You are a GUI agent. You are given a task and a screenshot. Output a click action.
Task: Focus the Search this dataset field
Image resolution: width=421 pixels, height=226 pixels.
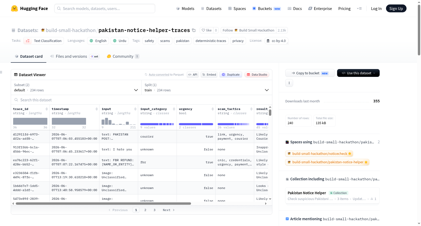142,100
